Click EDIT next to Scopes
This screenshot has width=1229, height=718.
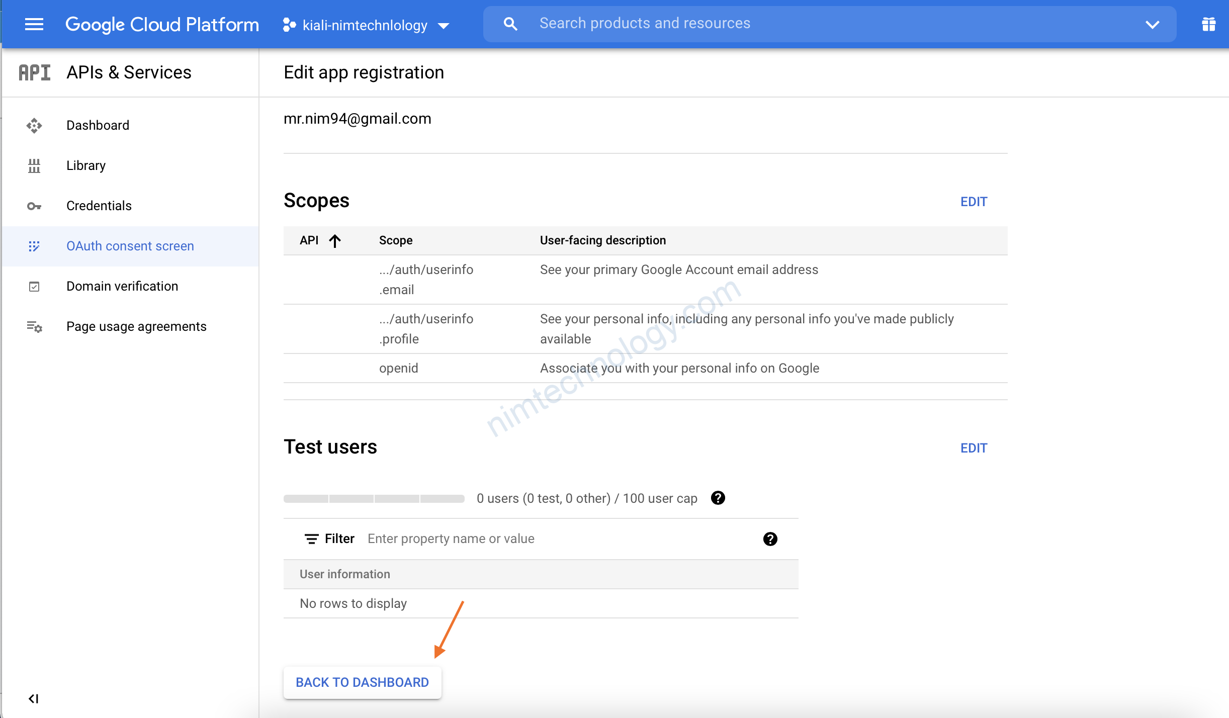[974, 202]
